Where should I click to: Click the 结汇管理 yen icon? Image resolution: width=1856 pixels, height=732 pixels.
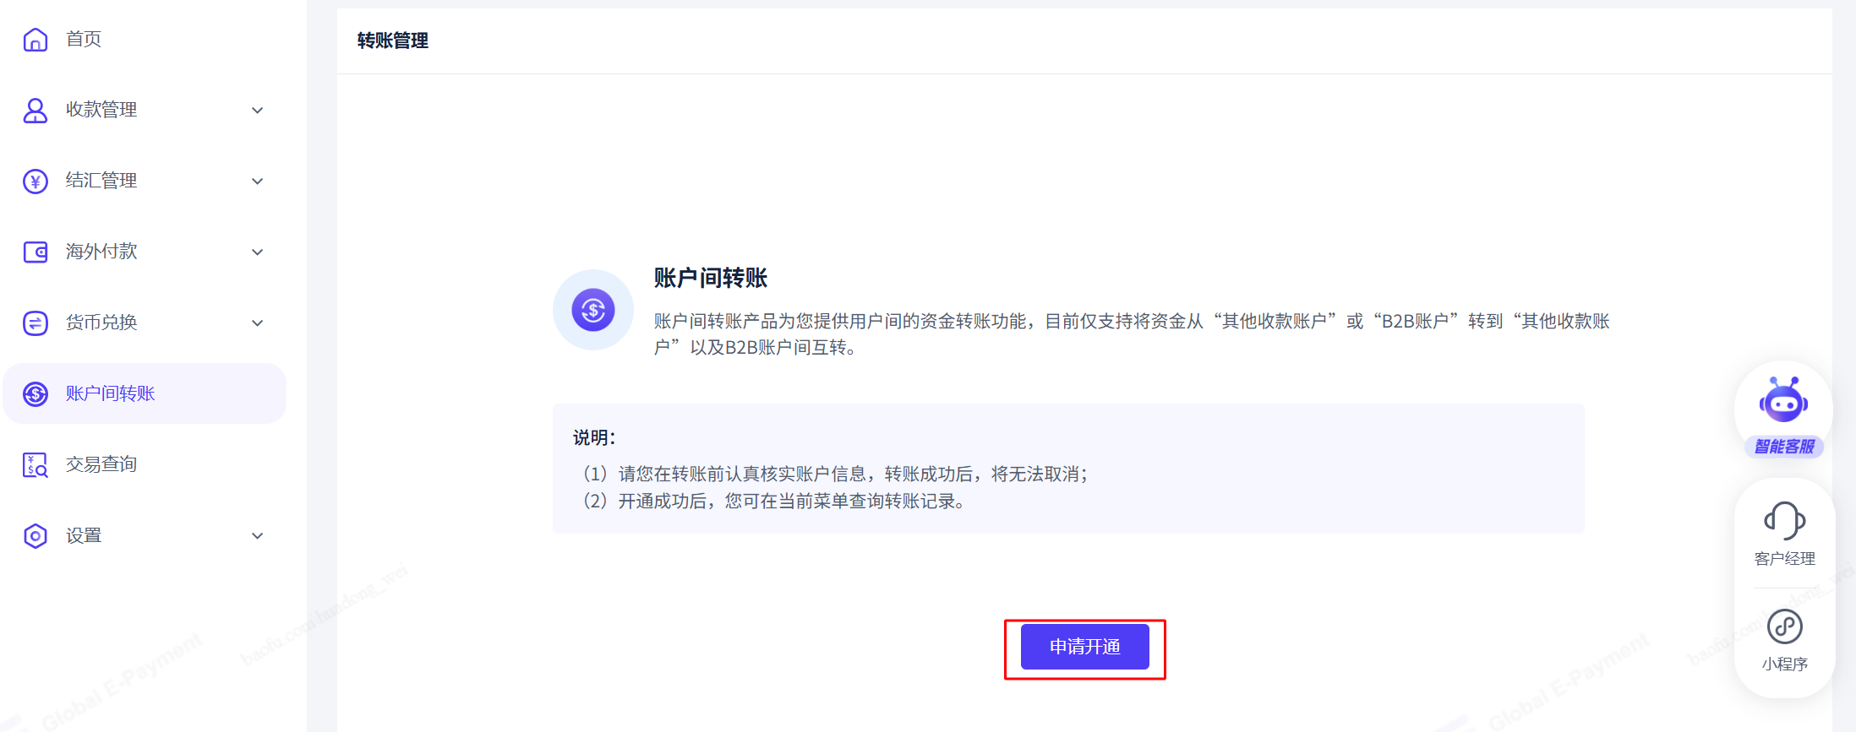click(x=35, y=182)
